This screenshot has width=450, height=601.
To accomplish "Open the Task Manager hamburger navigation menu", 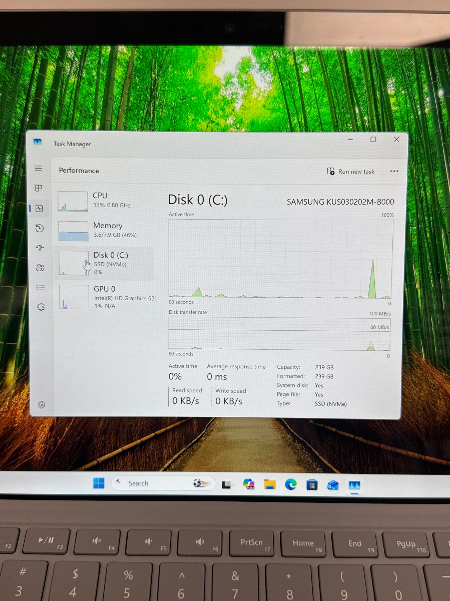I will click(x=38, y=168).
